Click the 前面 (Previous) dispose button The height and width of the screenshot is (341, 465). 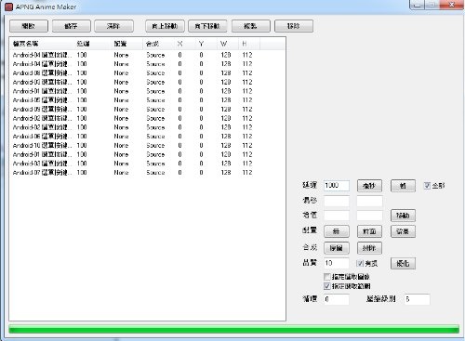tap(369, 231)
